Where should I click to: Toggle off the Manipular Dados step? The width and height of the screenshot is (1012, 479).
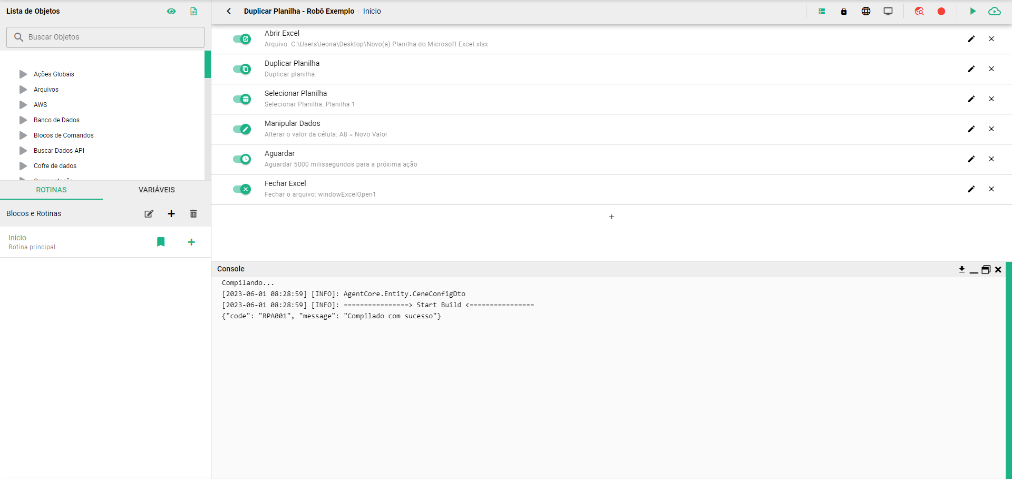(x=242, y=129)
